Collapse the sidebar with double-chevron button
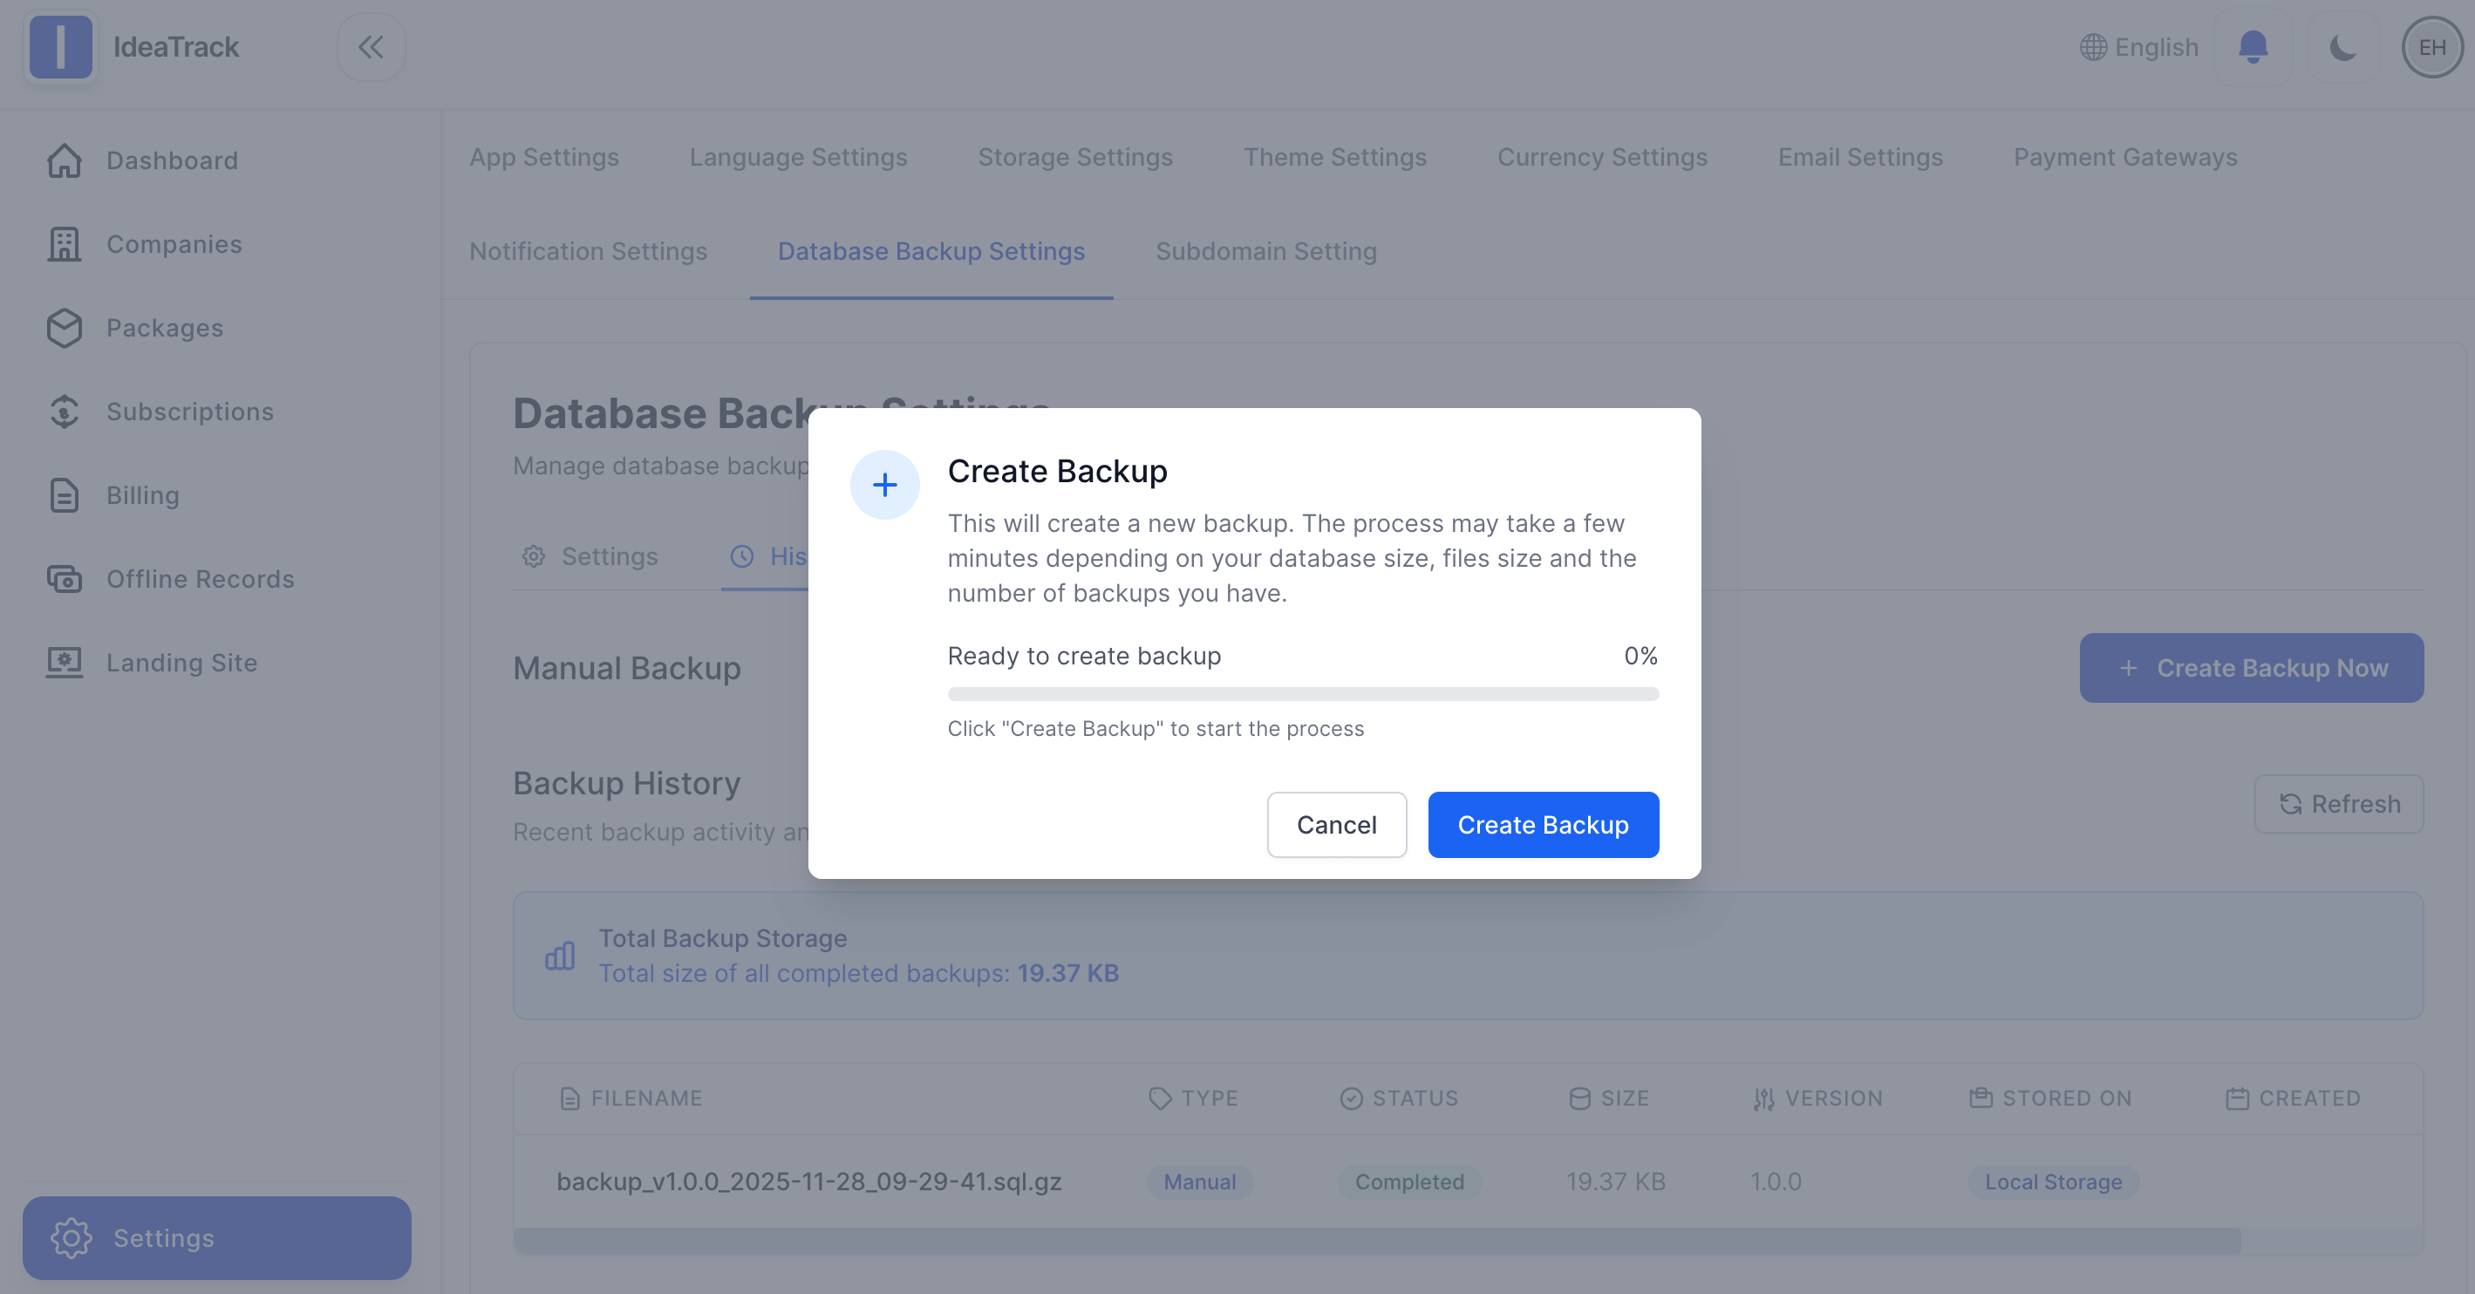Screen dimensions: 2475x1294 pos(371,47)
